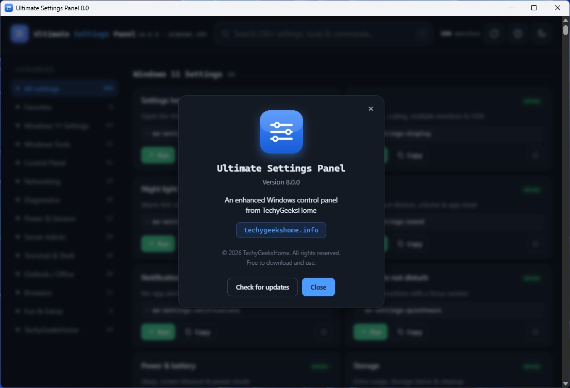Click the blue Close button
Image resolution: width=570 pixels, height=388 pixels.
point(318,287)
